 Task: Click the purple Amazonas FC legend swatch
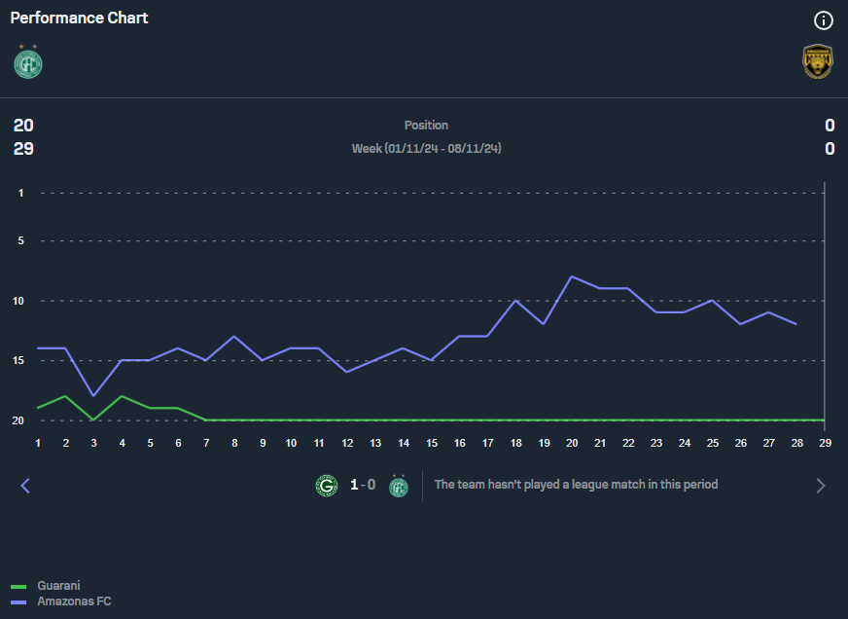(x=18, y=601)
